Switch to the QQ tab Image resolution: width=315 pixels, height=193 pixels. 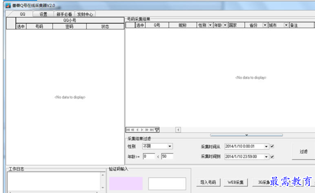[x=23, y=14]
